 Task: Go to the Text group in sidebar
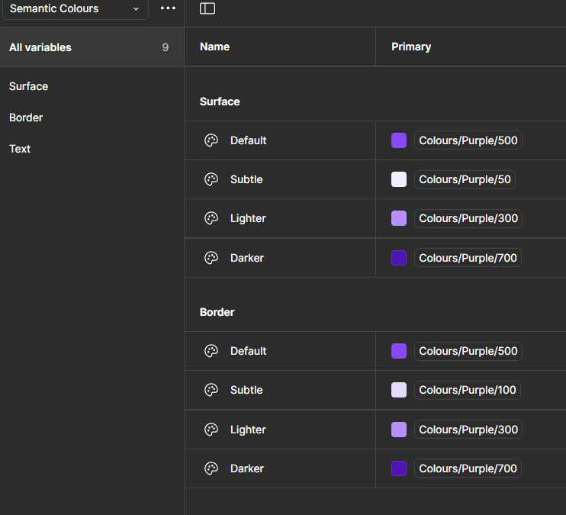pos(20,149)
